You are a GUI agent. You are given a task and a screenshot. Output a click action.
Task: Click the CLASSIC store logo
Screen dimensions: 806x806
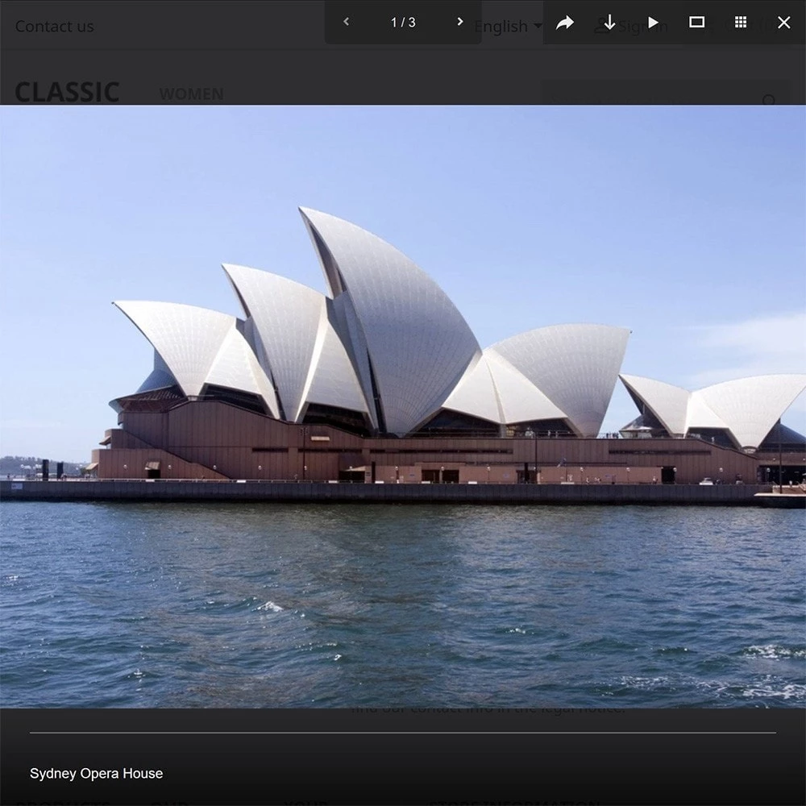(67, 92)
